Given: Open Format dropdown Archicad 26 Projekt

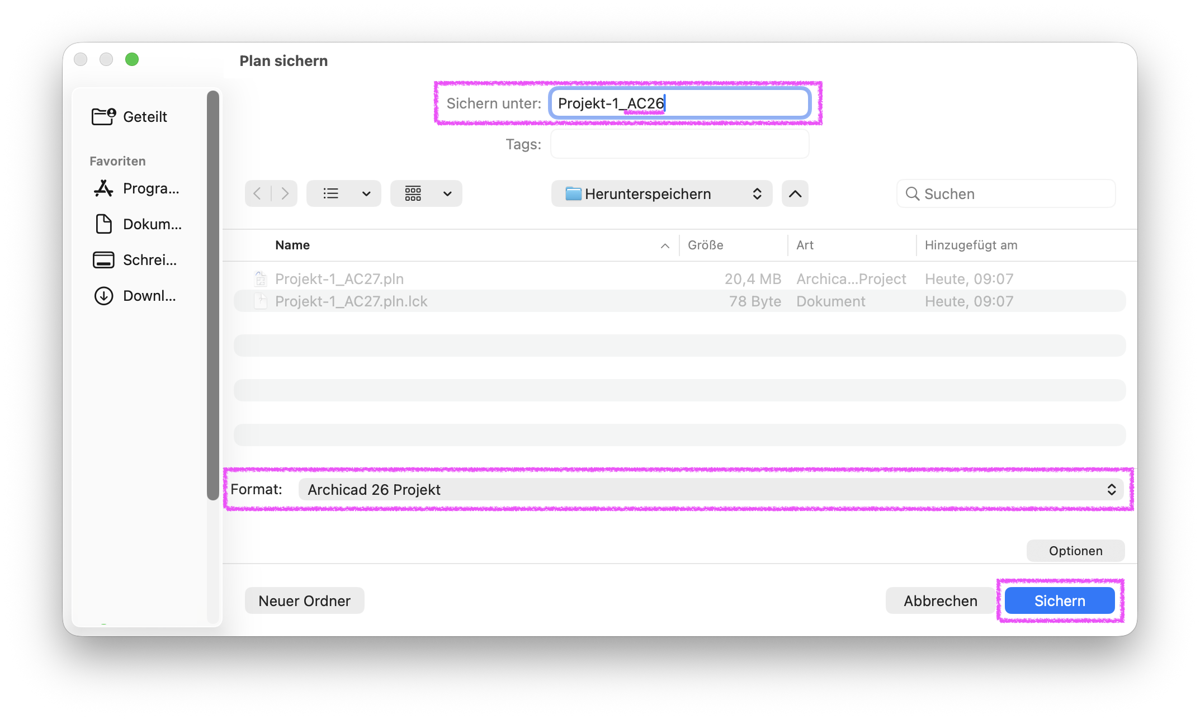Looking at the screenshot, I should pos(711,489).
